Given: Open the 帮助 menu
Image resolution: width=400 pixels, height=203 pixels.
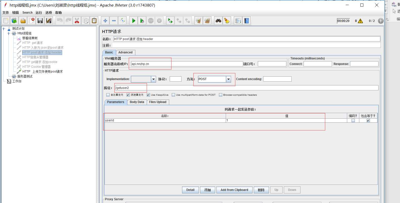Looking at the screenshot, I should [x=58, y=13].
